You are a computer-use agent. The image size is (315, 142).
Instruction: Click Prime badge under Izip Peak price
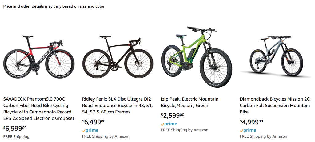click(x=169, y=124)
